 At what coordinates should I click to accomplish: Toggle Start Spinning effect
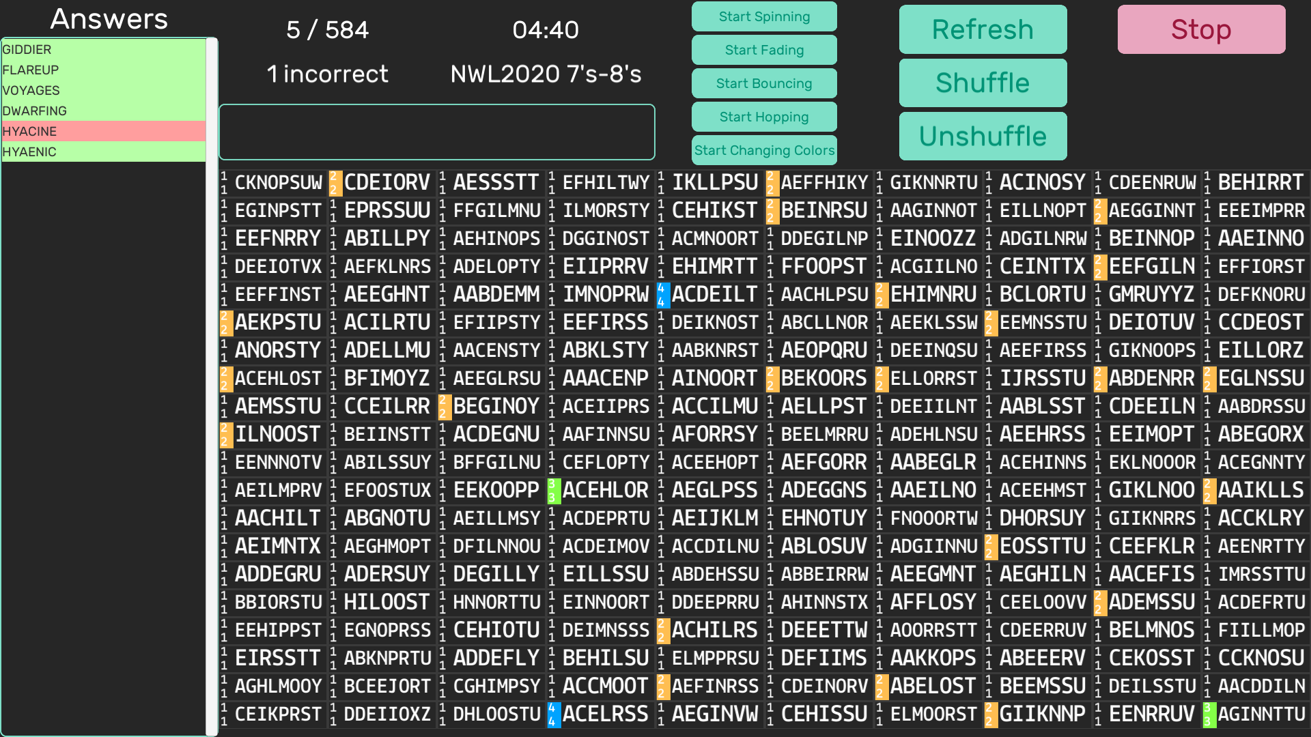point(764,16)
